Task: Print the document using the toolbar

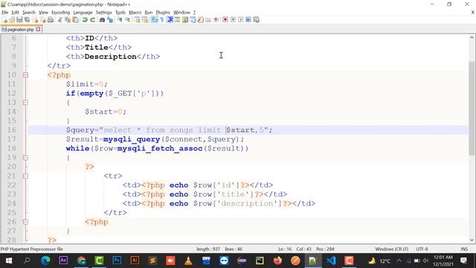Action: click(x=51, y=20)
